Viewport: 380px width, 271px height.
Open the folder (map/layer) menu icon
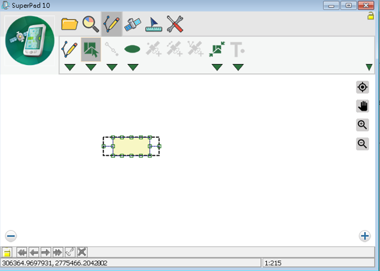[x=69, y=24]
